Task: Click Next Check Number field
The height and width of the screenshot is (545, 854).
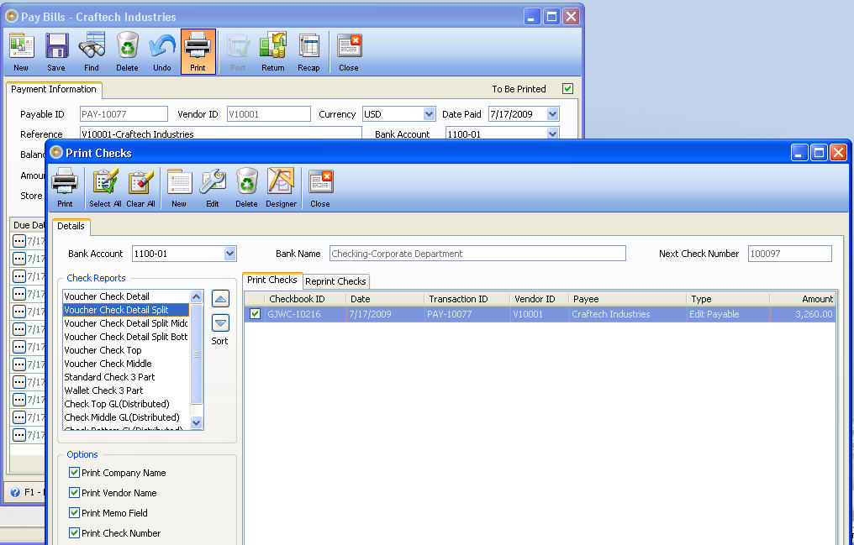Action: pos(790,254)
